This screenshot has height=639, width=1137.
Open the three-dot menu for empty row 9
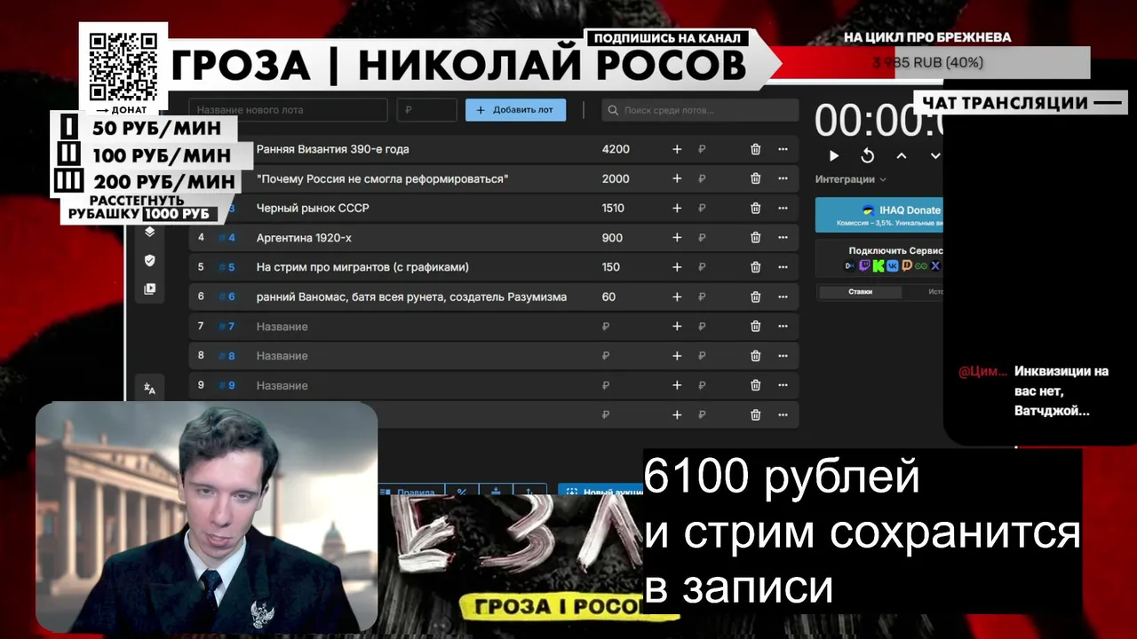coord(783,385)
